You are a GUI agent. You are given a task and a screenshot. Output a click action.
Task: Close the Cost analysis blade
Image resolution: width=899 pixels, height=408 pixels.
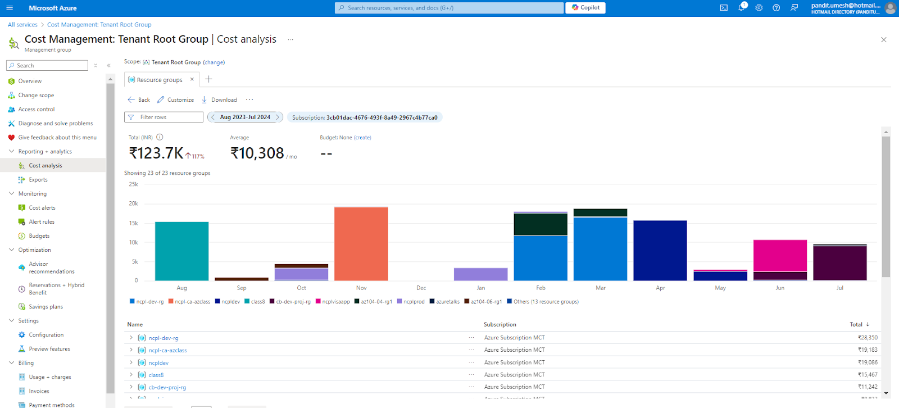click(884, 40)
